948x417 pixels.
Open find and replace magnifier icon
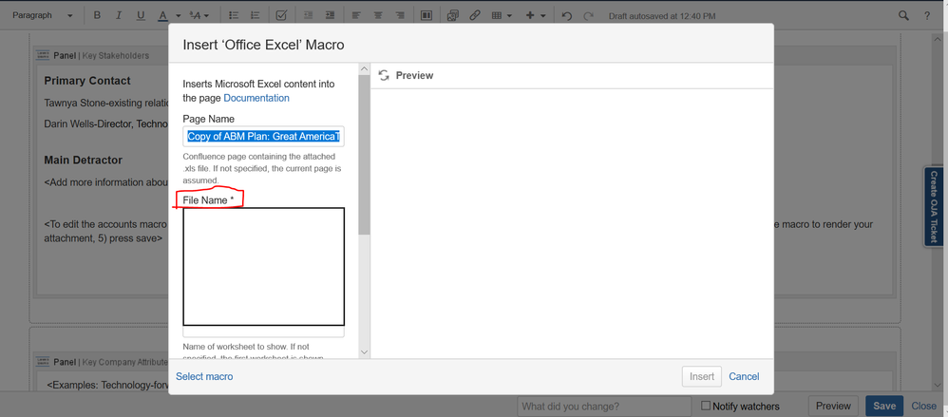click(903, 16)
